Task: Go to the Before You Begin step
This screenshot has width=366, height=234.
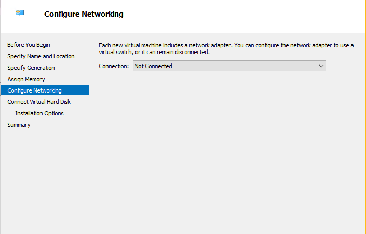Action: tap(29, 45)
